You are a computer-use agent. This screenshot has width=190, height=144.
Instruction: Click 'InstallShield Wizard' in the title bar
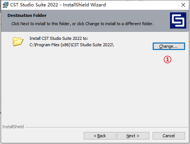(84, 5)
